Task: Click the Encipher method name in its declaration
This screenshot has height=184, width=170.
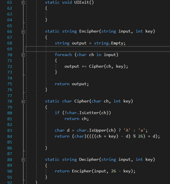Action: click(x=89, y=31)
